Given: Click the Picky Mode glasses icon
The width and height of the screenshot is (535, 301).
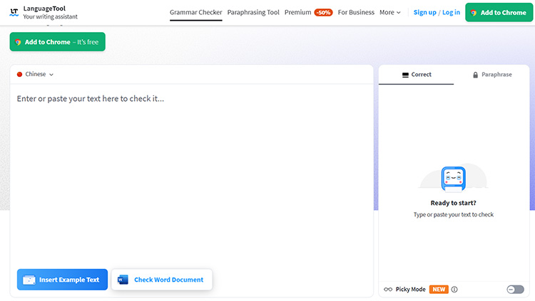Looking at the screenshot, I should point(388,290).
